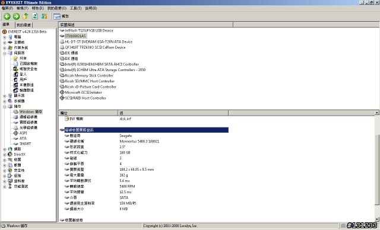Image resolution: width=380 pixels, height=230 pixels.
Task: Click the details pane scrollbar up arrow
Action: coord(377,113)
